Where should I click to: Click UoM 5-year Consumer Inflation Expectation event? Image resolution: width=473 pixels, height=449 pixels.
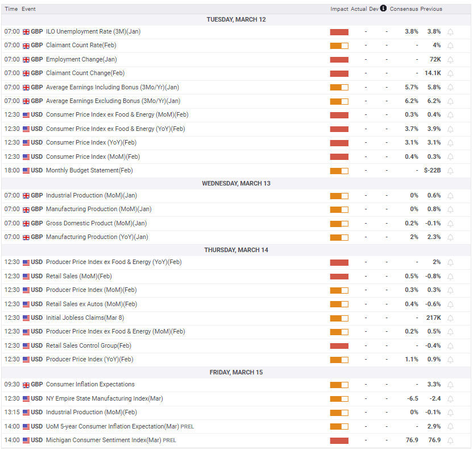[112, 426]
